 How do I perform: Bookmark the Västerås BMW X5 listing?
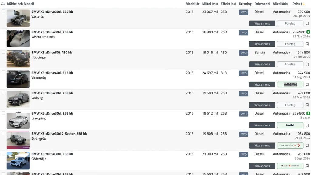coord(307,23)
